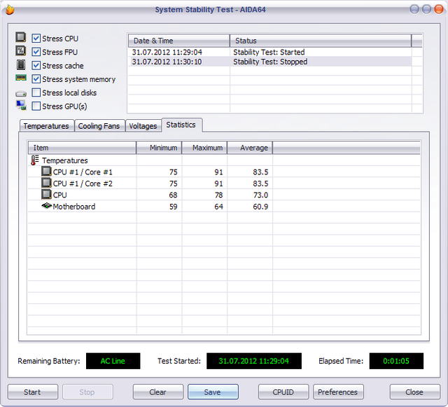The height and width of the screenshot is (407, 448).
Task: Click the cache chip icon beside Stress cache
Action: click(21, 65)
